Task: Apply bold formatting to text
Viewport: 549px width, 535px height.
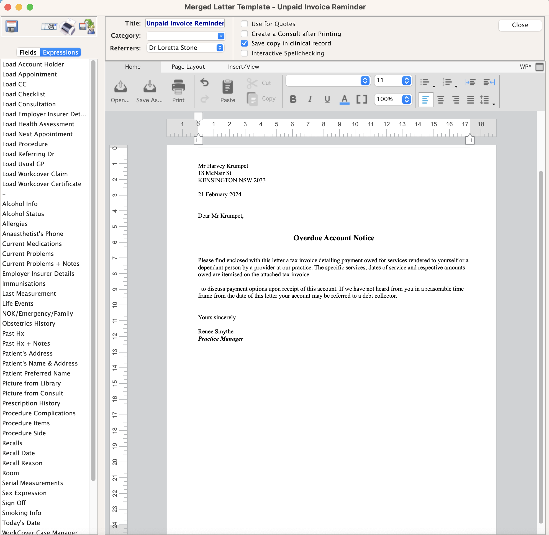Action: click(x=293, y=99)
